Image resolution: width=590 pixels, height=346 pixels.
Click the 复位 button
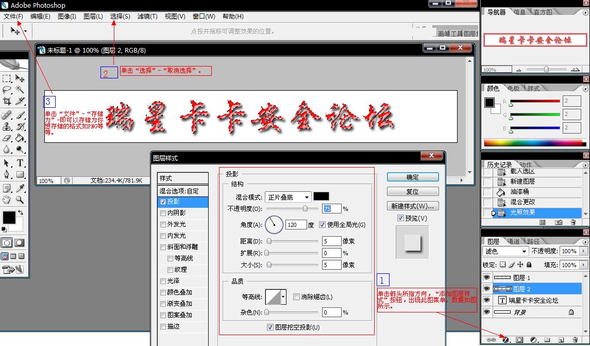[x=413, y=191]
